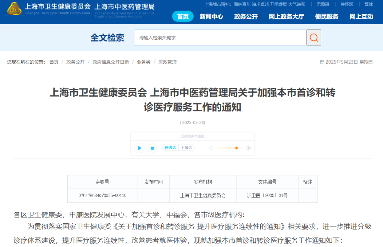Click the search magnifier icon
Viewport: 383px width, 247px height.
[313, 38]
